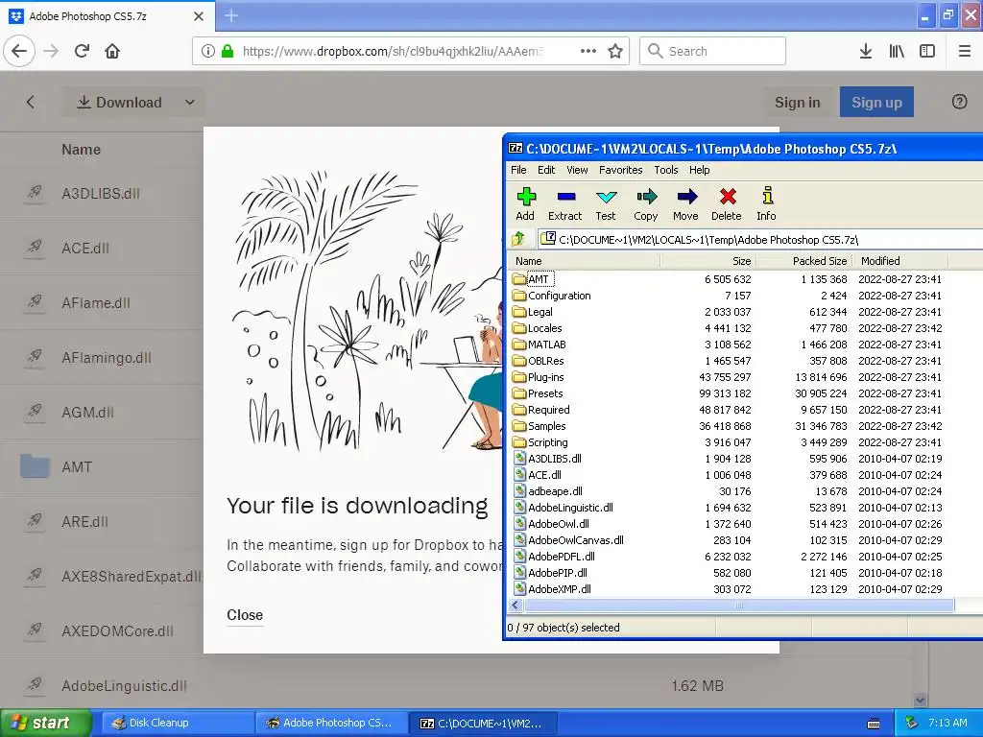
Task: Open the Tools menu in 7-Zip
Action: point(666,170)
